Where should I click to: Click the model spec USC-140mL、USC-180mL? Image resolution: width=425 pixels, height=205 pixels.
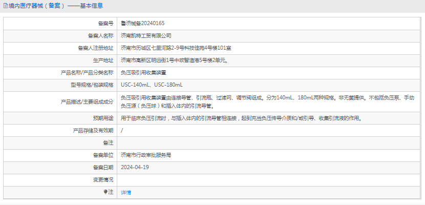click(152, 85)
